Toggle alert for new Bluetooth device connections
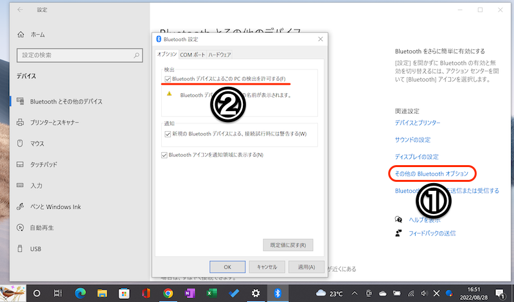 click(168, 134)
